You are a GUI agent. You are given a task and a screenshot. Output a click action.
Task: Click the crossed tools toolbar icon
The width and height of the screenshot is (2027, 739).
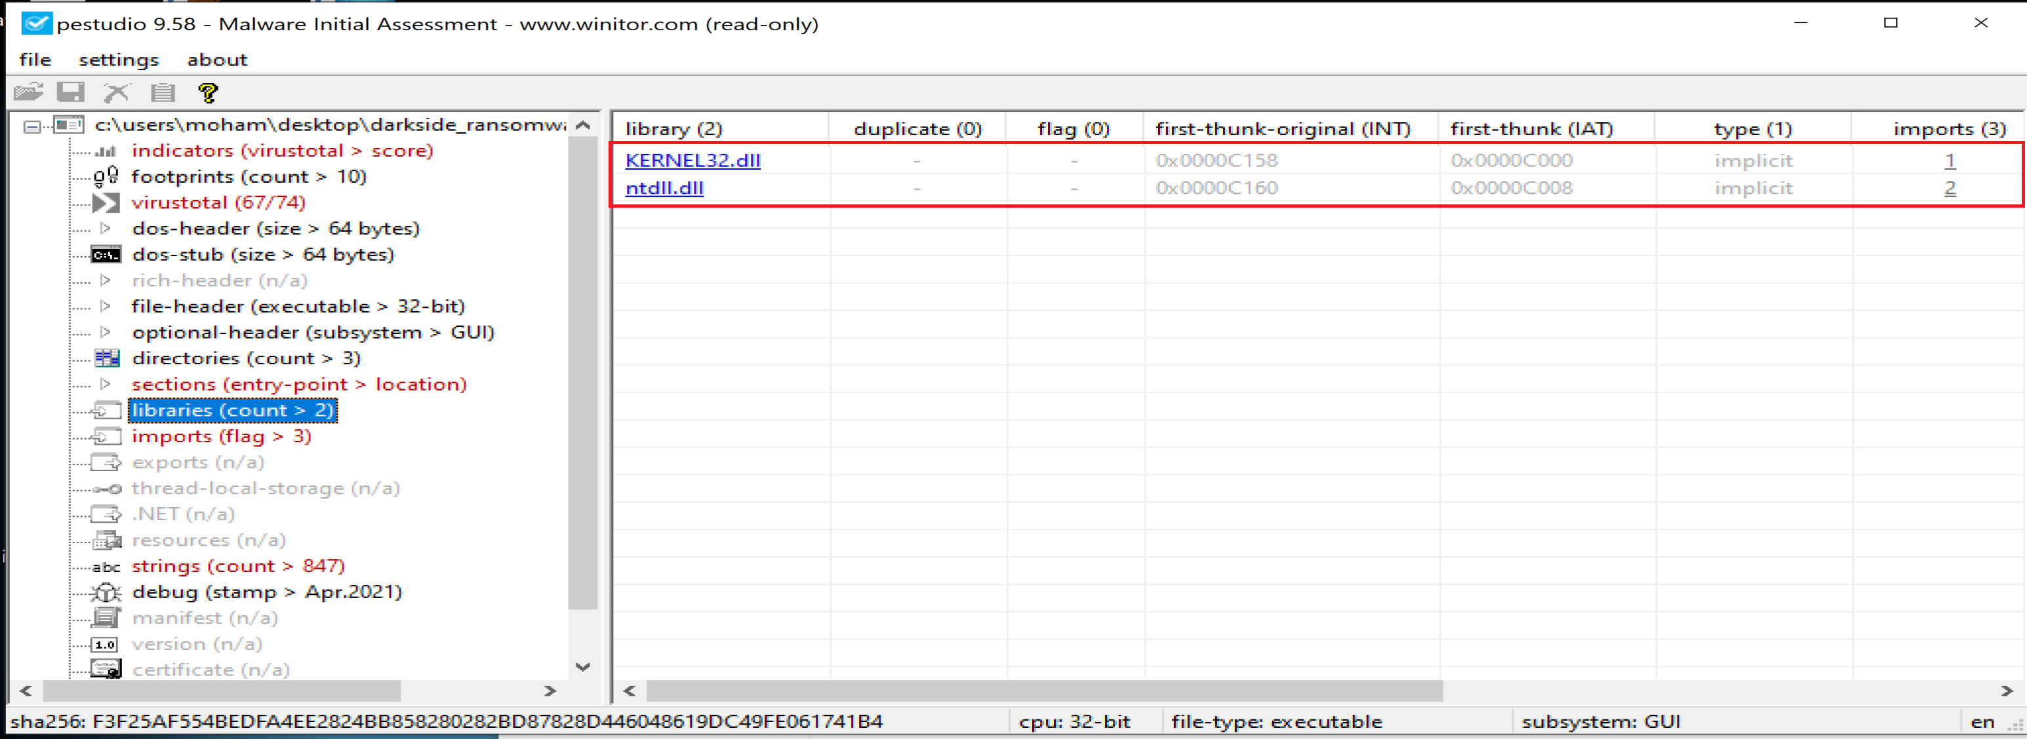(x=117, y=93)
